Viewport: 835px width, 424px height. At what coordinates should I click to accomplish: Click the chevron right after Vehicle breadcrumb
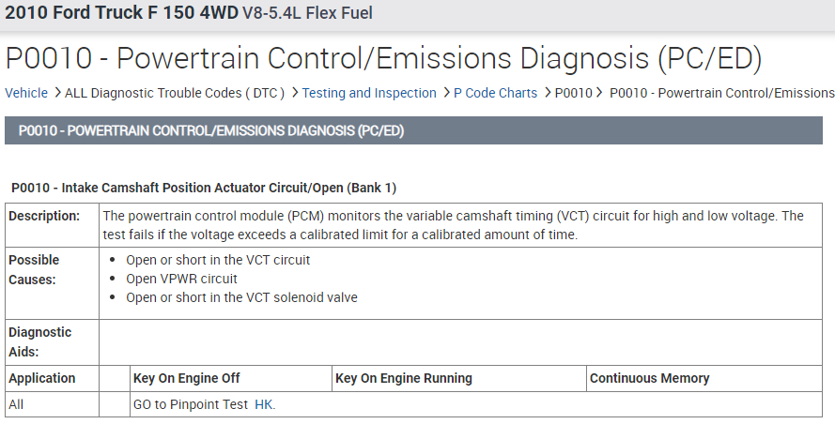coord(56,93)
